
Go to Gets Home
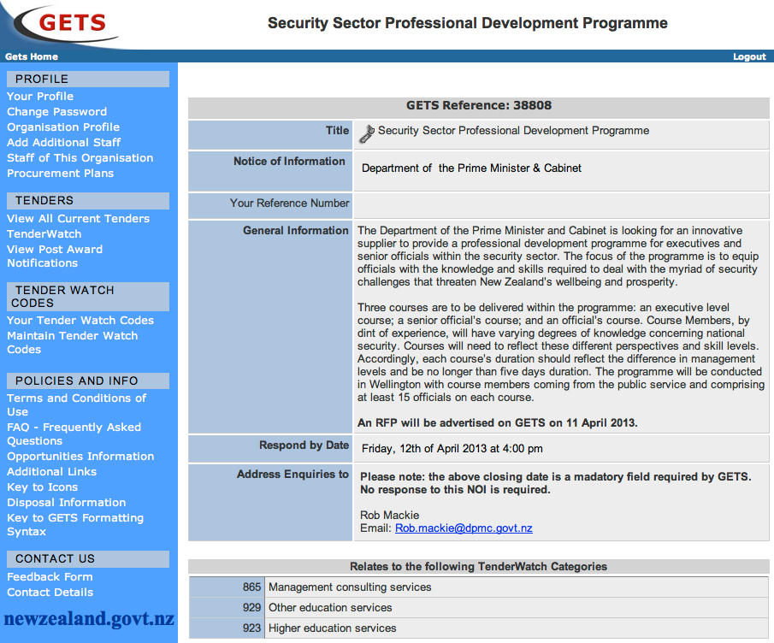point(32,56)
